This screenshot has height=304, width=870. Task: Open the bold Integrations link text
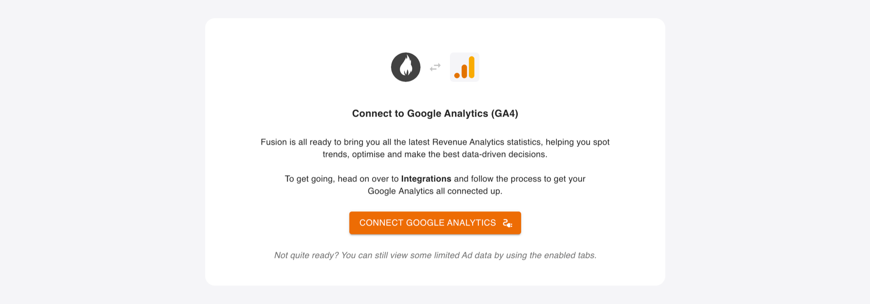(x=426, y=179)
